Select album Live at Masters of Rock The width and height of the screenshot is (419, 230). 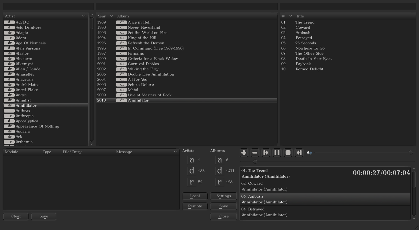pos(187,95)
